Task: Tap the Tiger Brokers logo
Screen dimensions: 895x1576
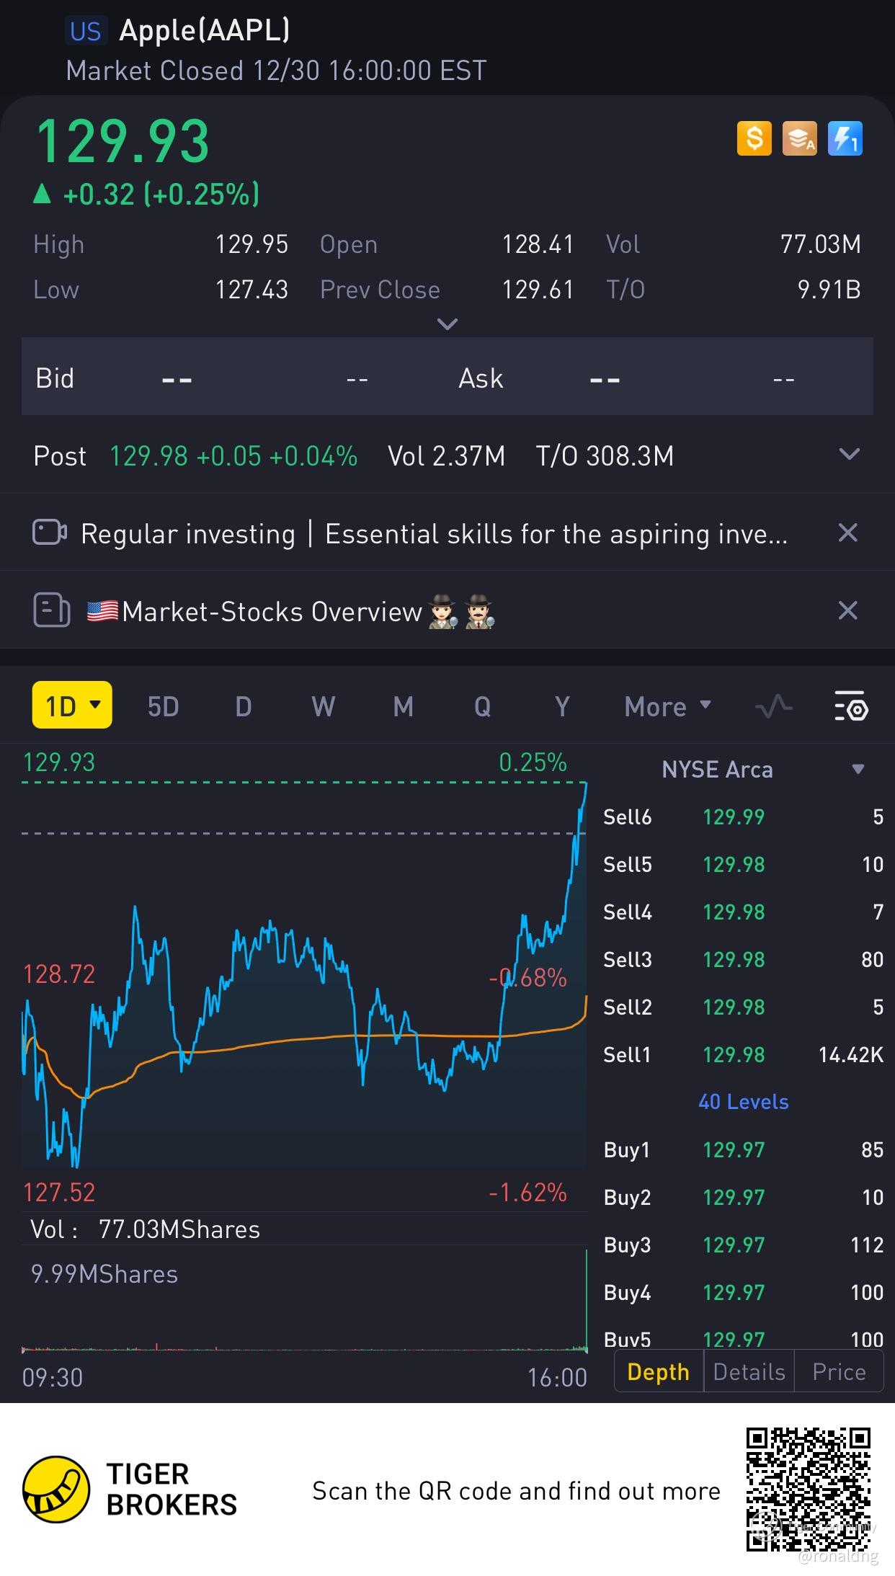Action: (56, 1490)
